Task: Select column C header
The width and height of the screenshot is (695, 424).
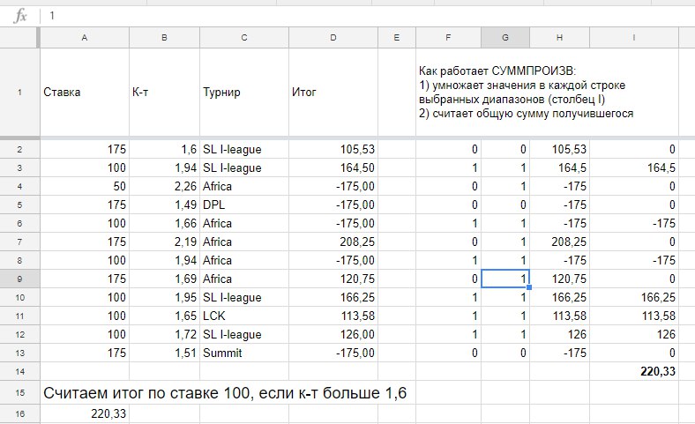Action: point(244,38)
